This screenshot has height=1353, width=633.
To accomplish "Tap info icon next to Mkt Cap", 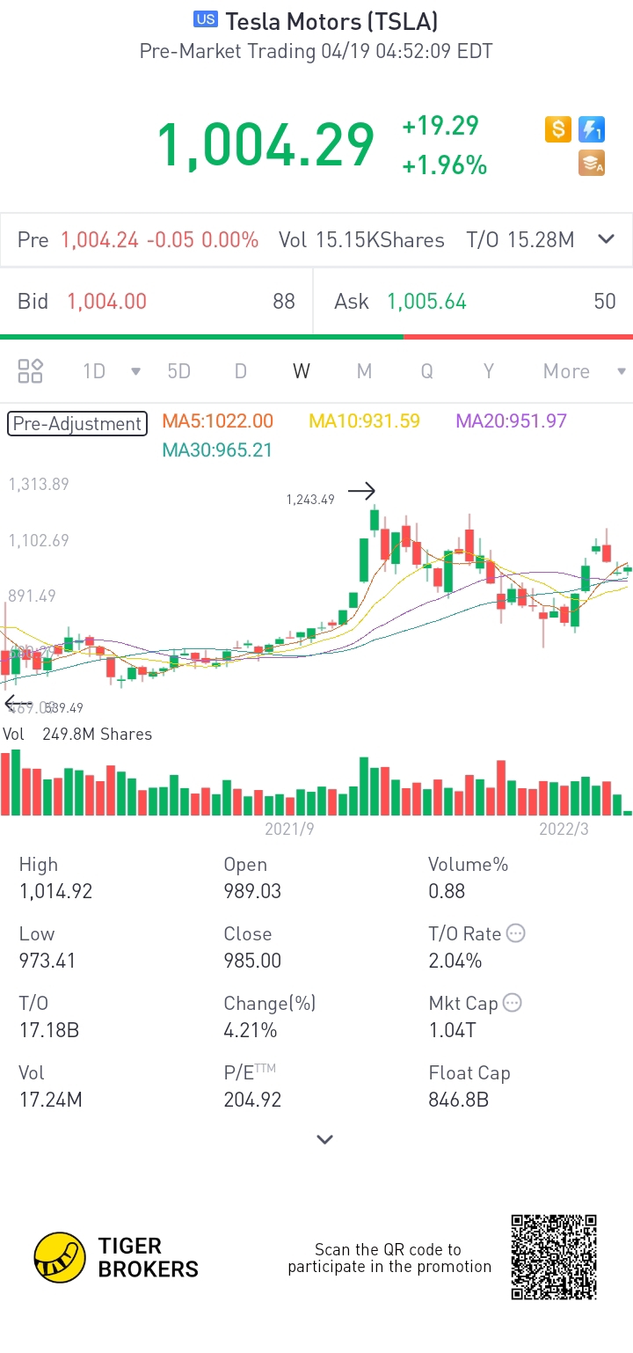I will (513, 1003).
